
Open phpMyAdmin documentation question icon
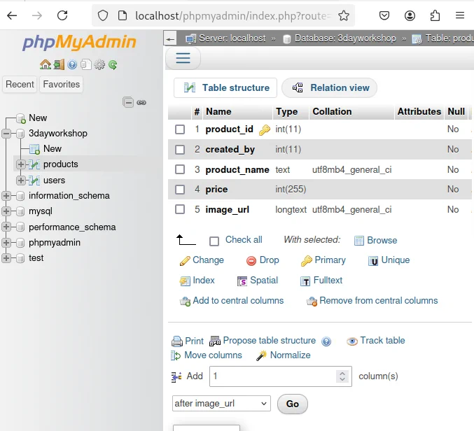[x=72, y=64]
